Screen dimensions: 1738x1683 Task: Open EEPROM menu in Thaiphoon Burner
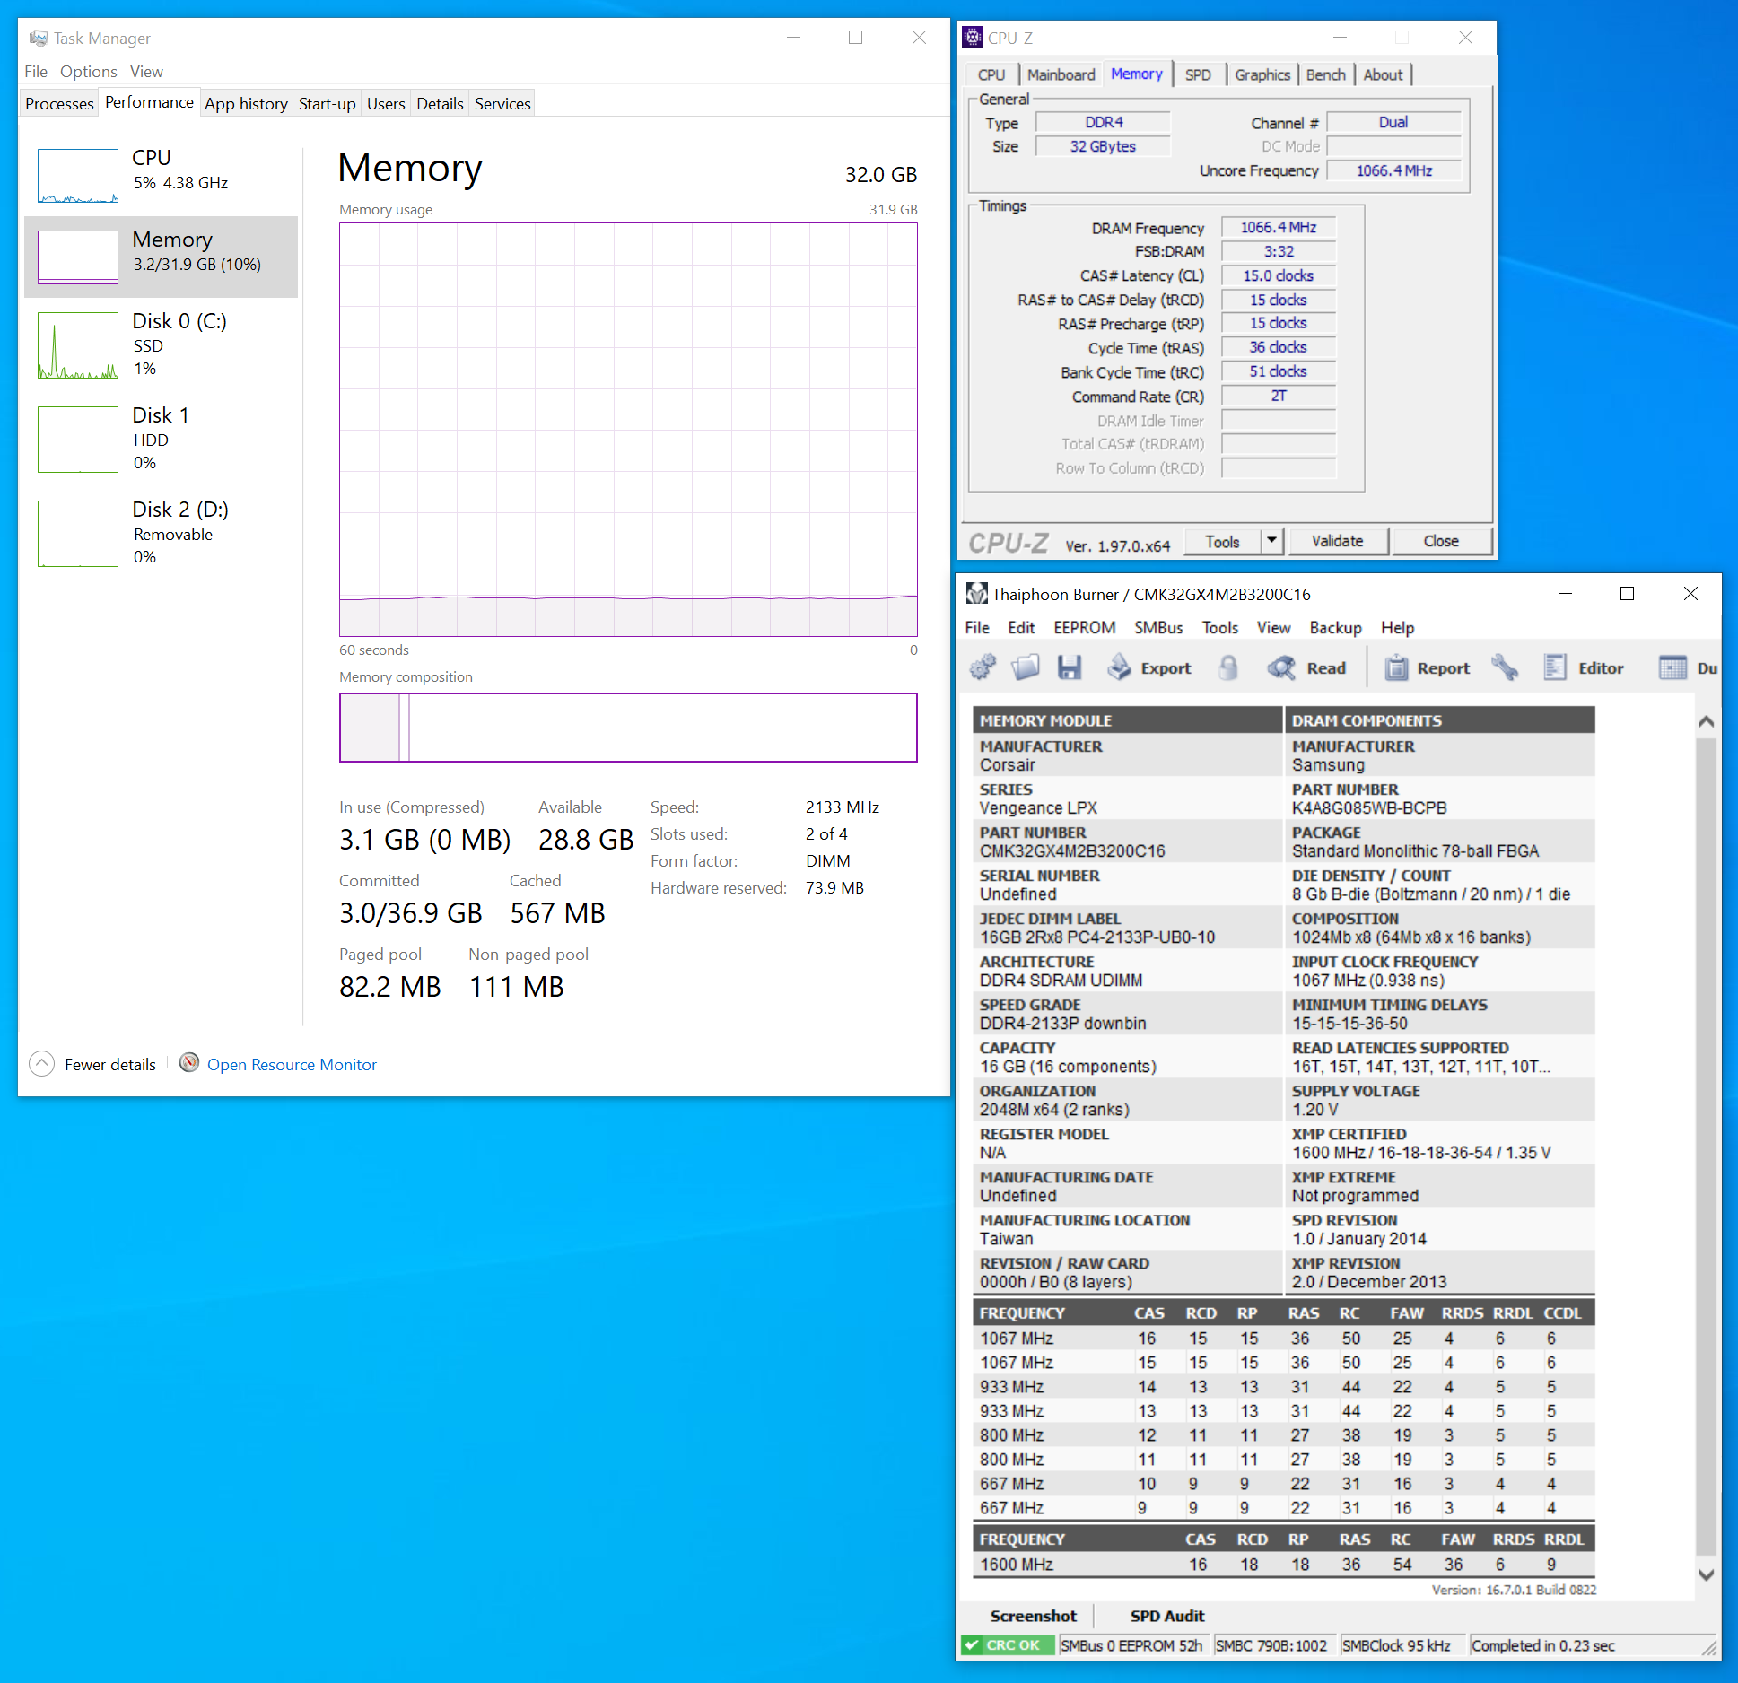point(1084,627)
